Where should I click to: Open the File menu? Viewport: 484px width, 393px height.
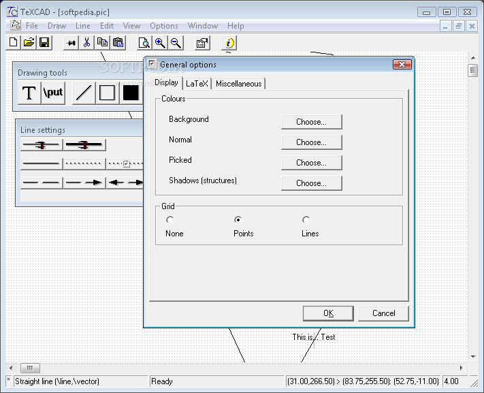click(32, 26)
